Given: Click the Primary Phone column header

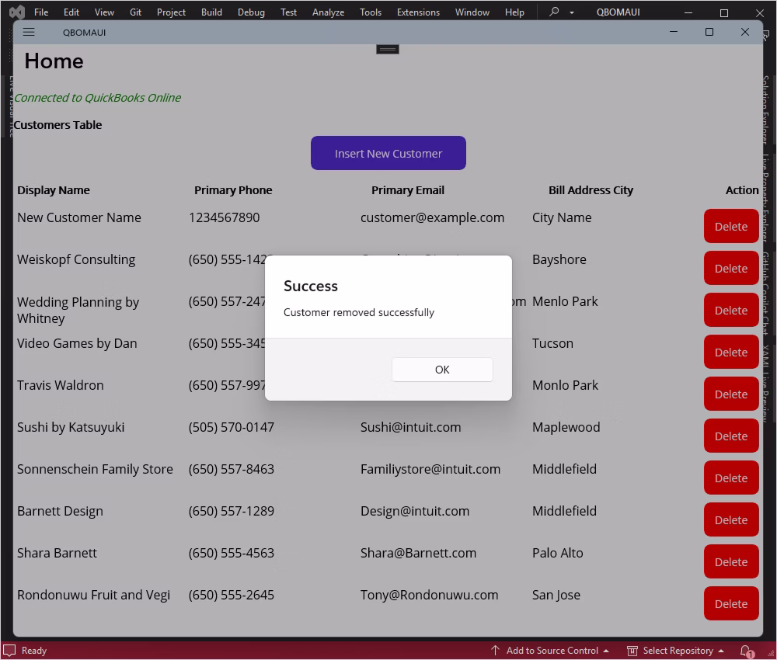Looking at the screenshot, I should tap(233, 190).
